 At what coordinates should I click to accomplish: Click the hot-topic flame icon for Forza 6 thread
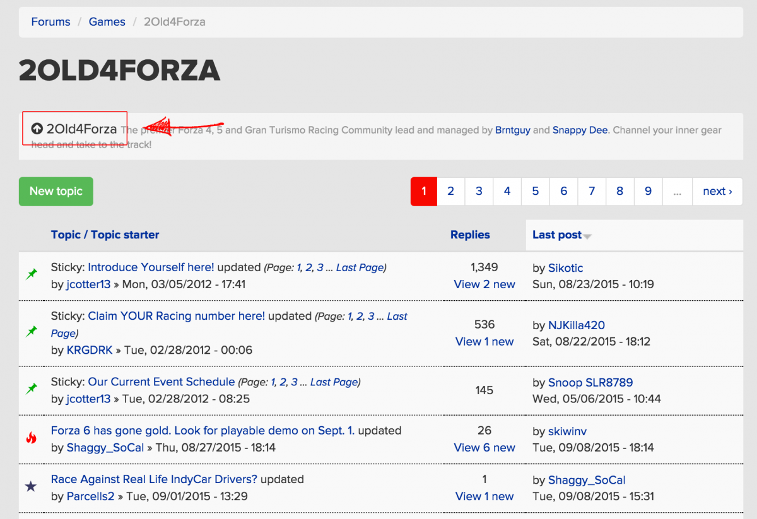click(x=31, y=438)
